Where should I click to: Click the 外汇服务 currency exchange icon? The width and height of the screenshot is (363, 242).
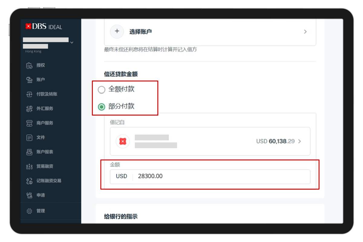tap(29, 109)
